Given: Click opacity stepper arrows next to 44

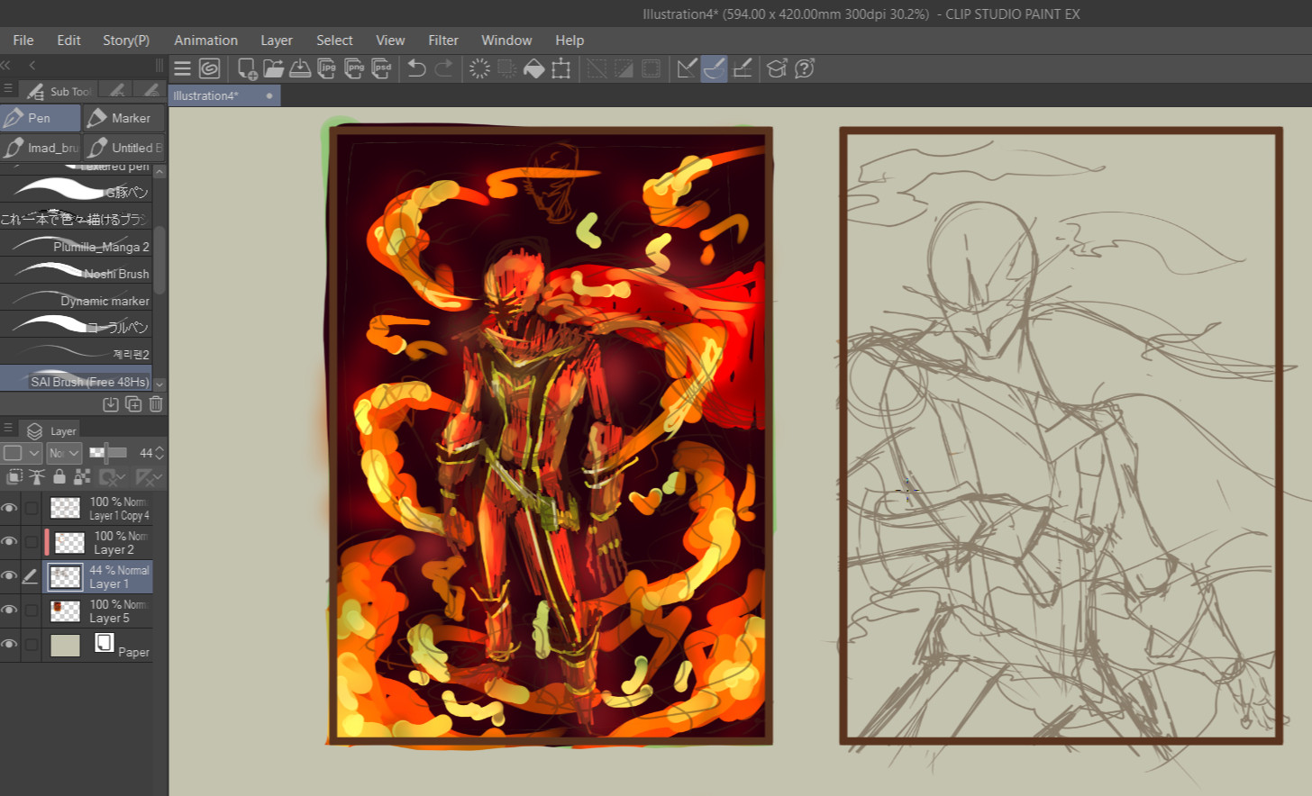Looking at the screenshot, I should [159, 452].
